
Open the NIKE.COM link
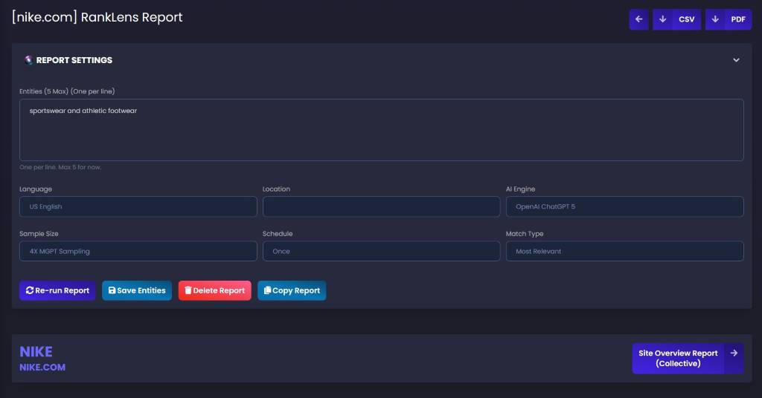42,367
